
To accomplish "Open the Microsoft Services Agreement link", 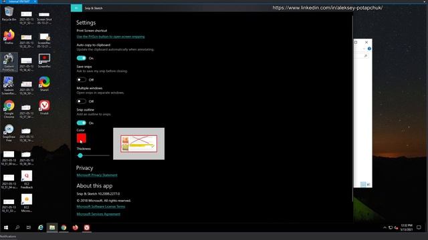I will point(98,214).
